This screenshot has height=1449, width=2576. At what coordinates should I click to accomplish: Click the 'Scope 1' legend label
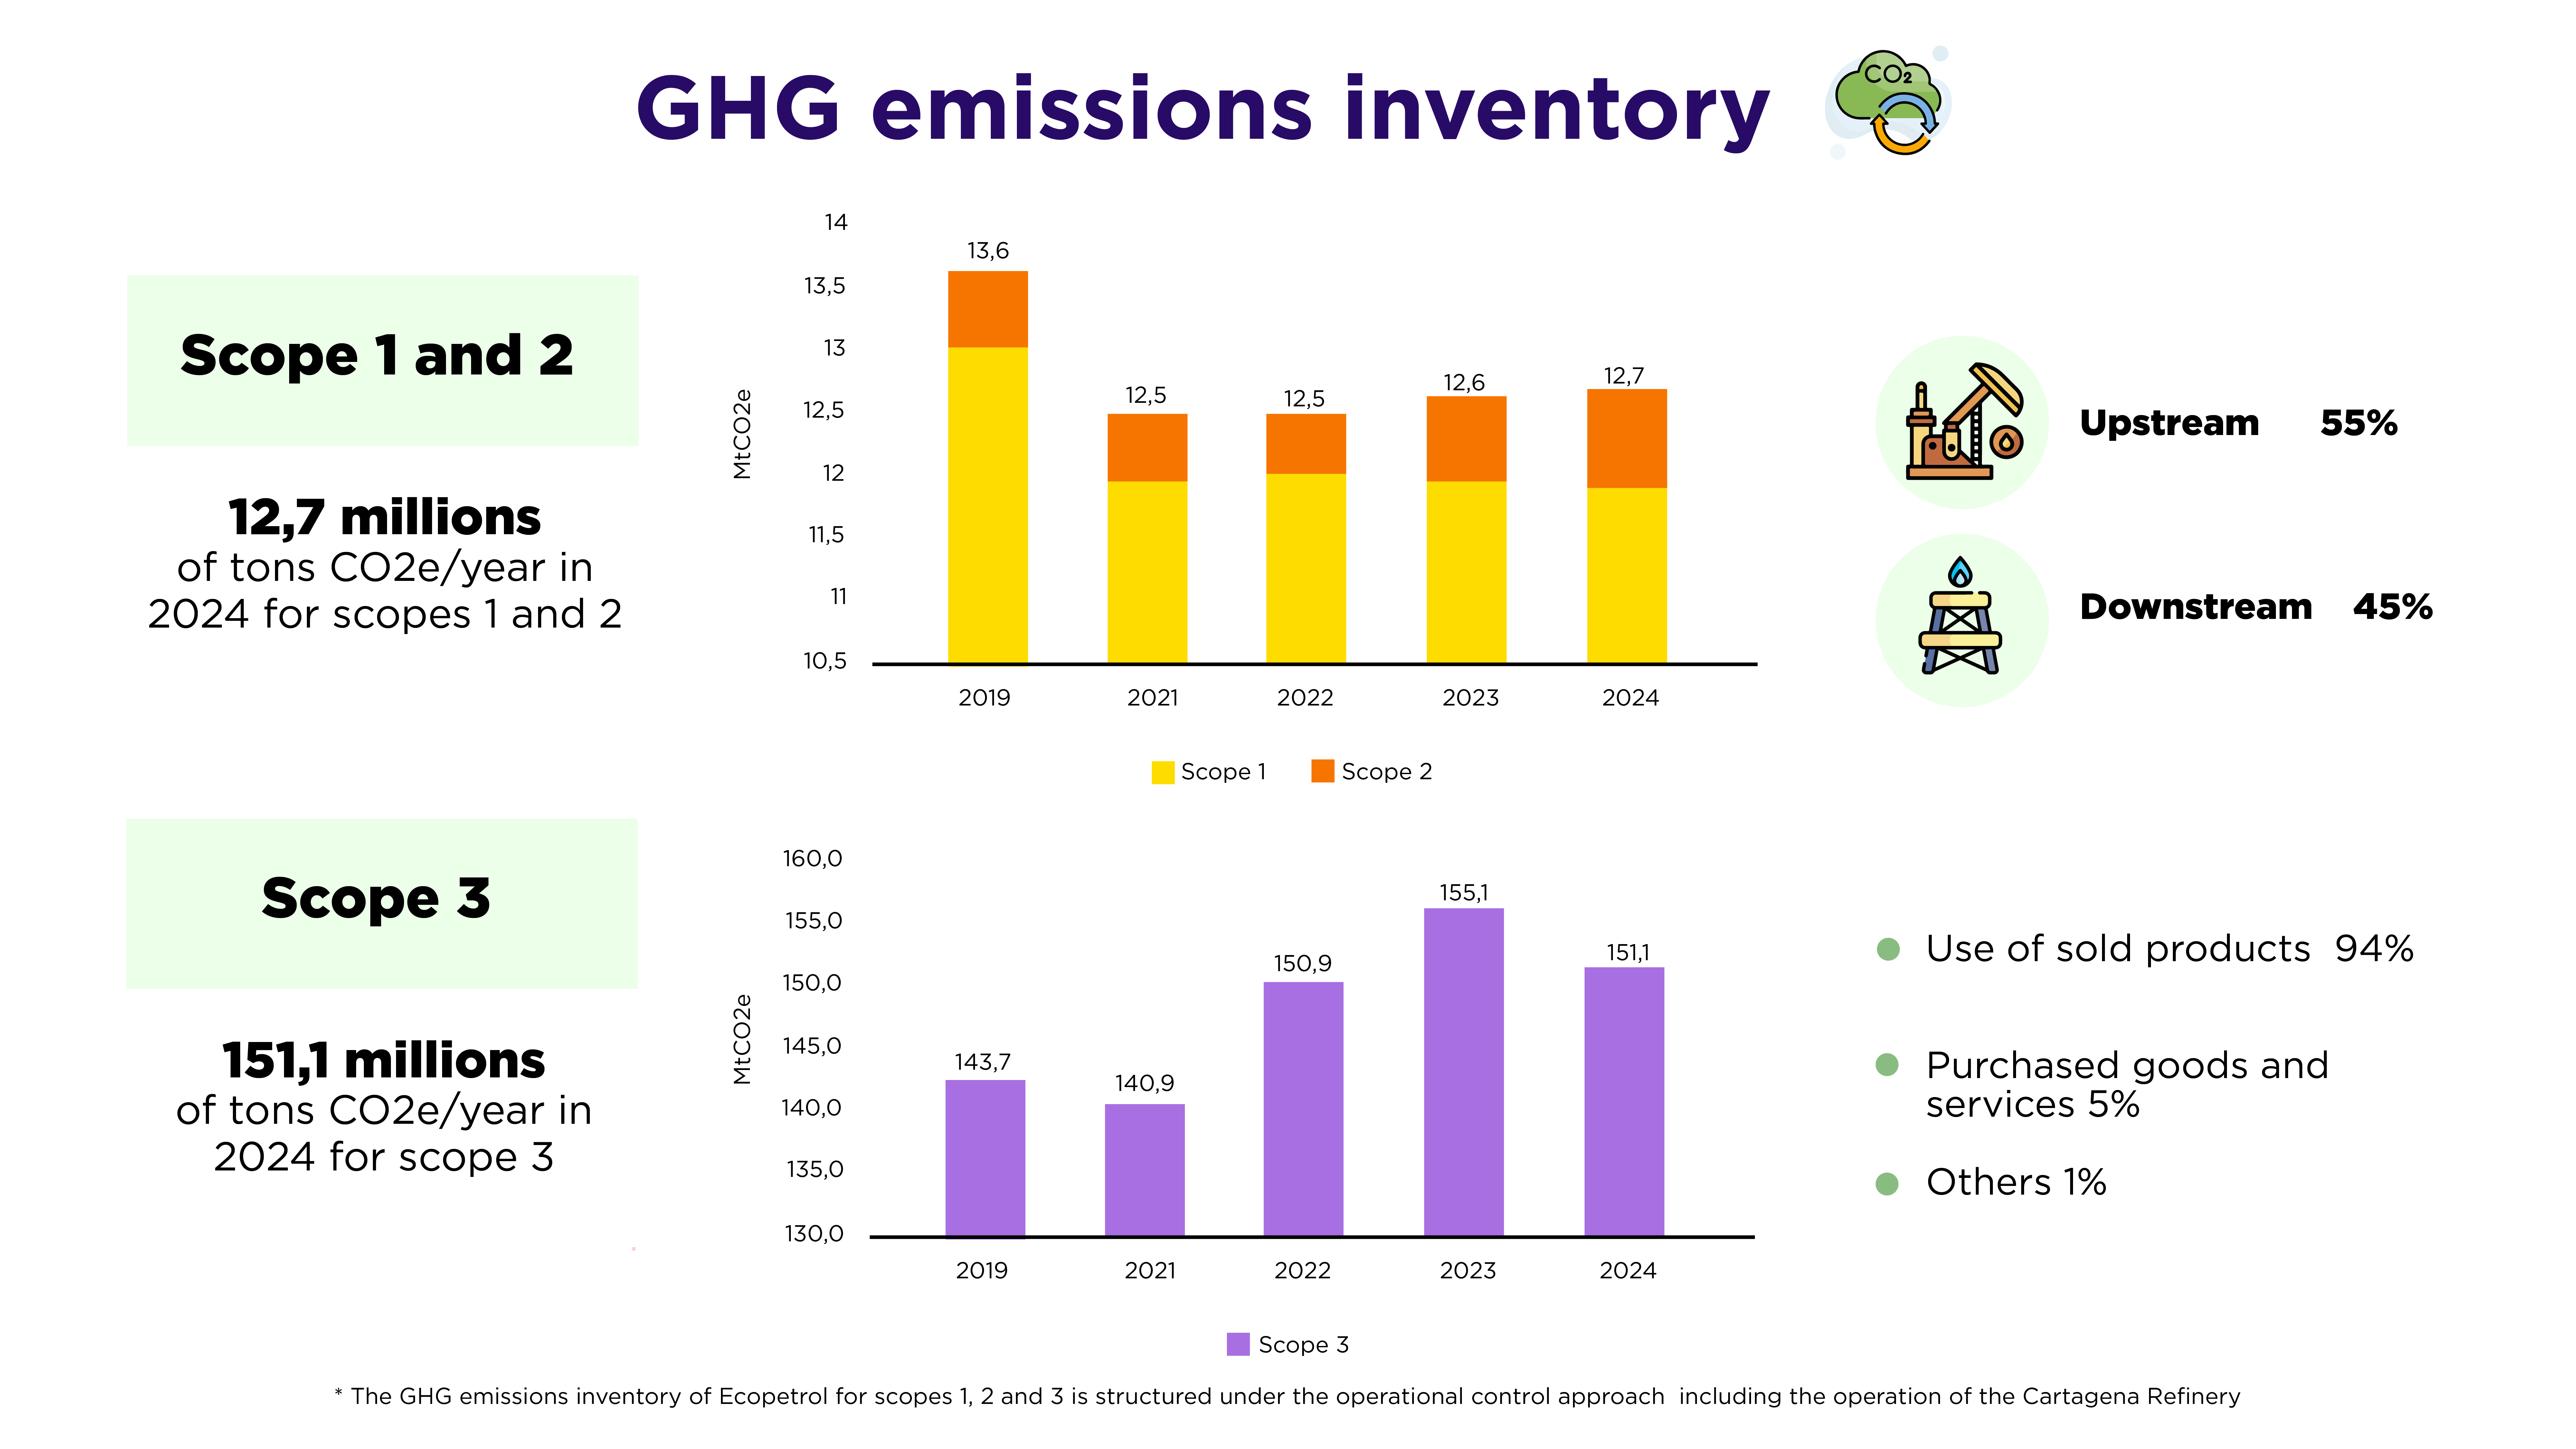1223,772
